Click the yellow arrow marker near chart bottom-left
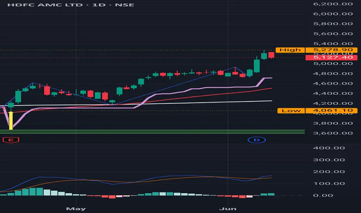361x213 pixels. 11,121
